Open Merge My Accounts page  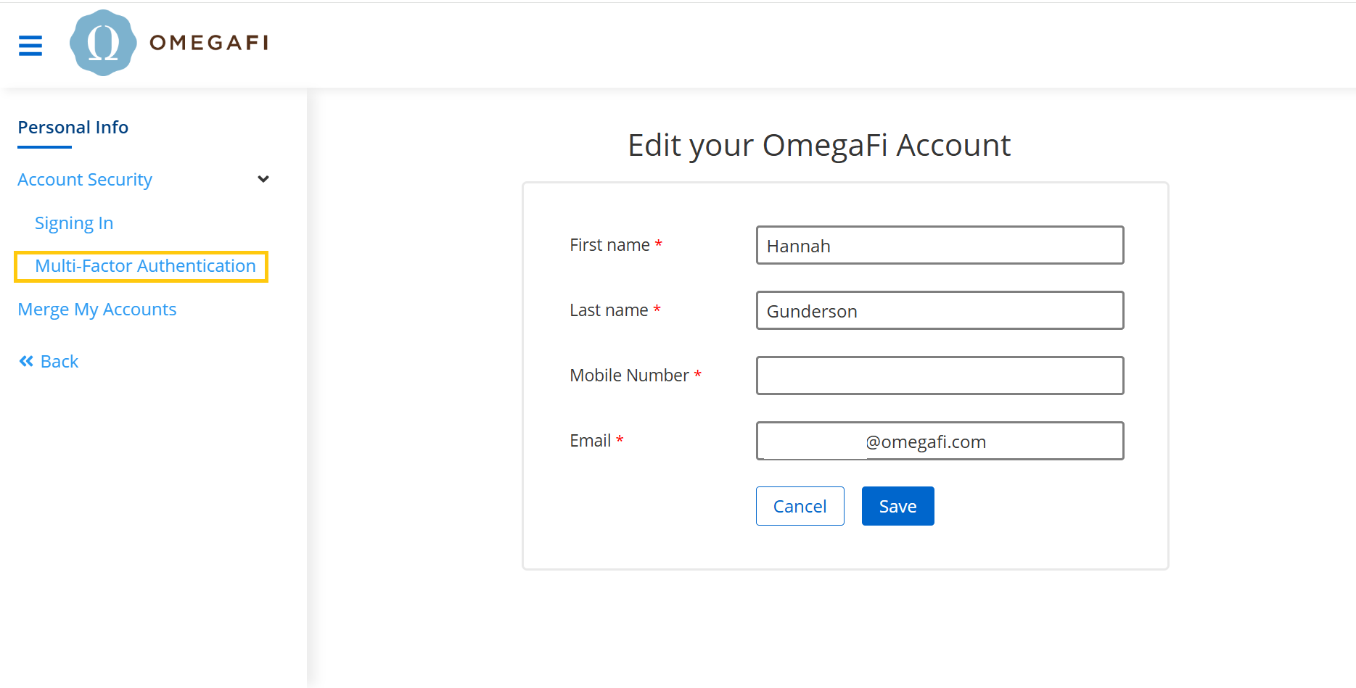point(97,310)
